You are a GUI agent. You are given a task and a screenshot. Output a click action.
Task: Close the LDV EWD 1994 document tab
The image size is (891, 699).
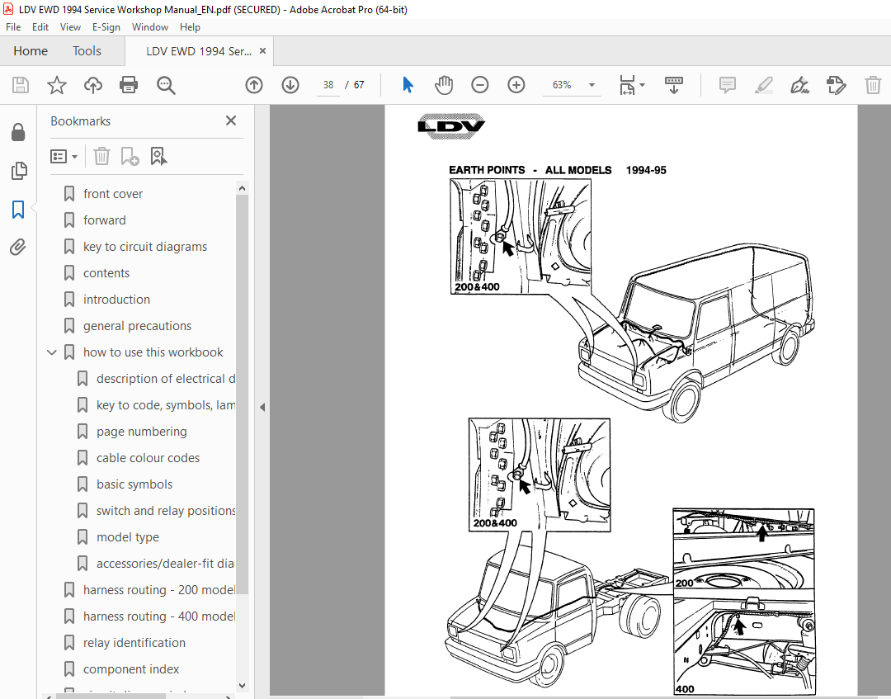click(x=262, y=51)
